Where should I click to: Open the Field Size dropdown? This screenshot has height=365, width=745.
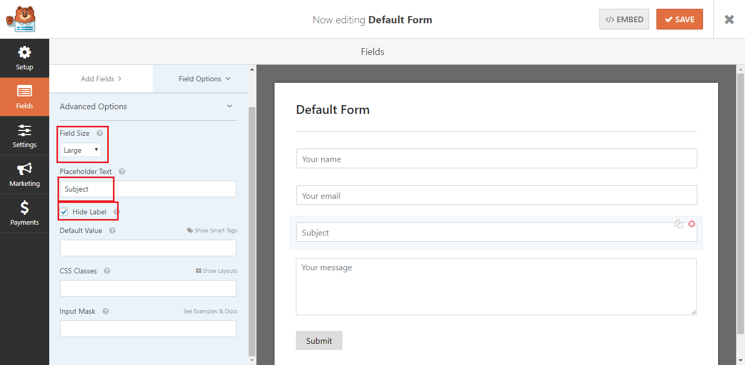(x=81, y=150)
